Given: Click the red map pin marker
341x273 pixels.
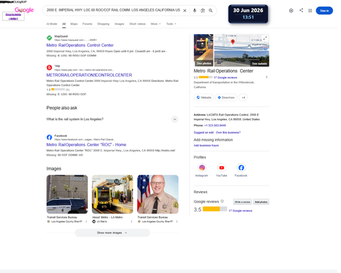Looking at the screenshot, I should [x=233, y=42].
